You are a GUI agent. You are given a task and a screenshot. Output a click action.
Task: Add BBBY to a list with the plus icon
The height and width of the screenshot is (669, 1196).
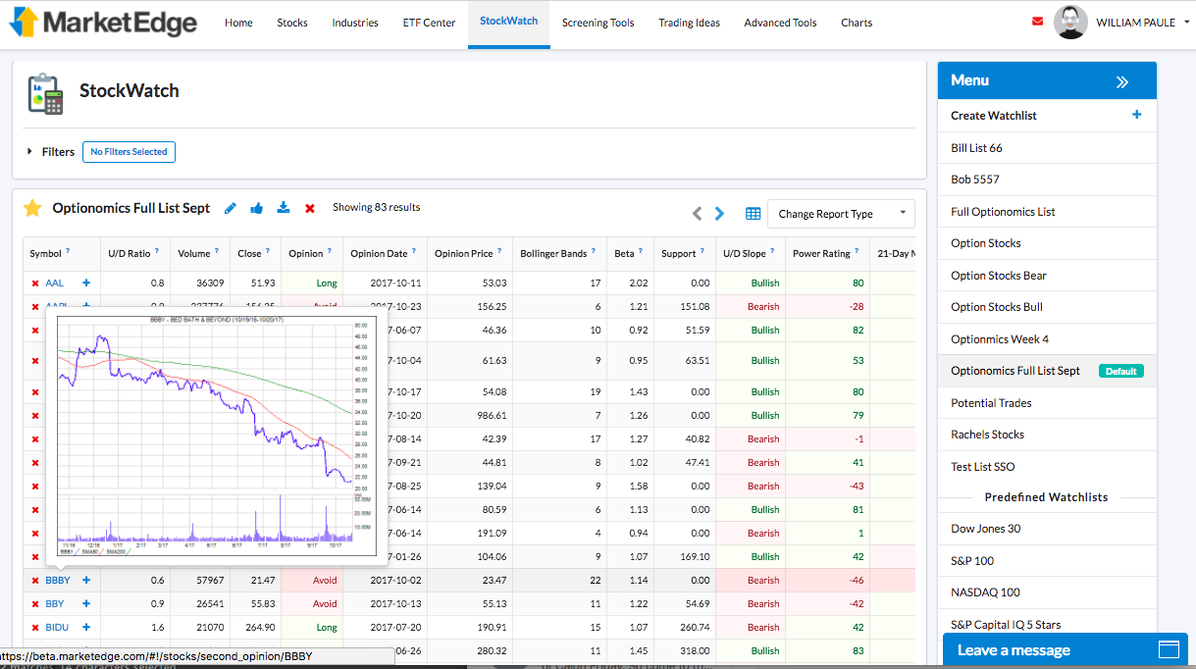point(85,580)
